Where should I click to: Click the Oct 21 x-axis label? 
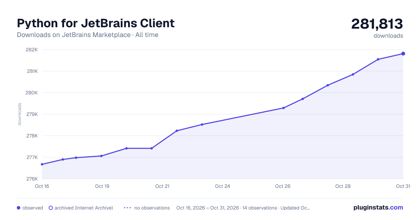(x=162, y=186)
